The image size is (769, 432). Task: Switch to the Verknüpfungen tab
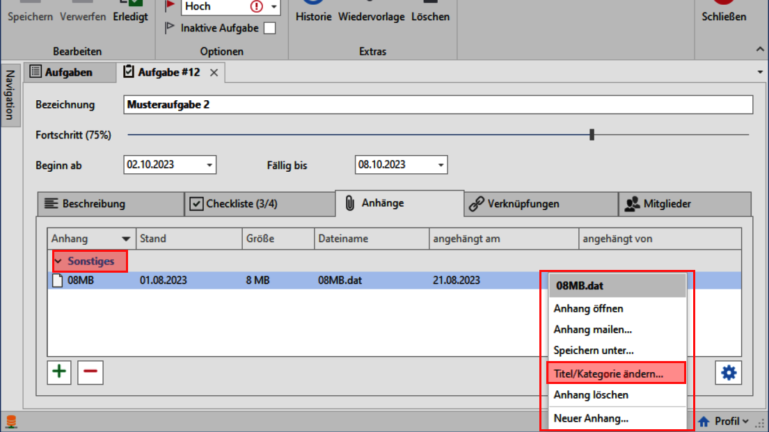click(x=522, y=204)
